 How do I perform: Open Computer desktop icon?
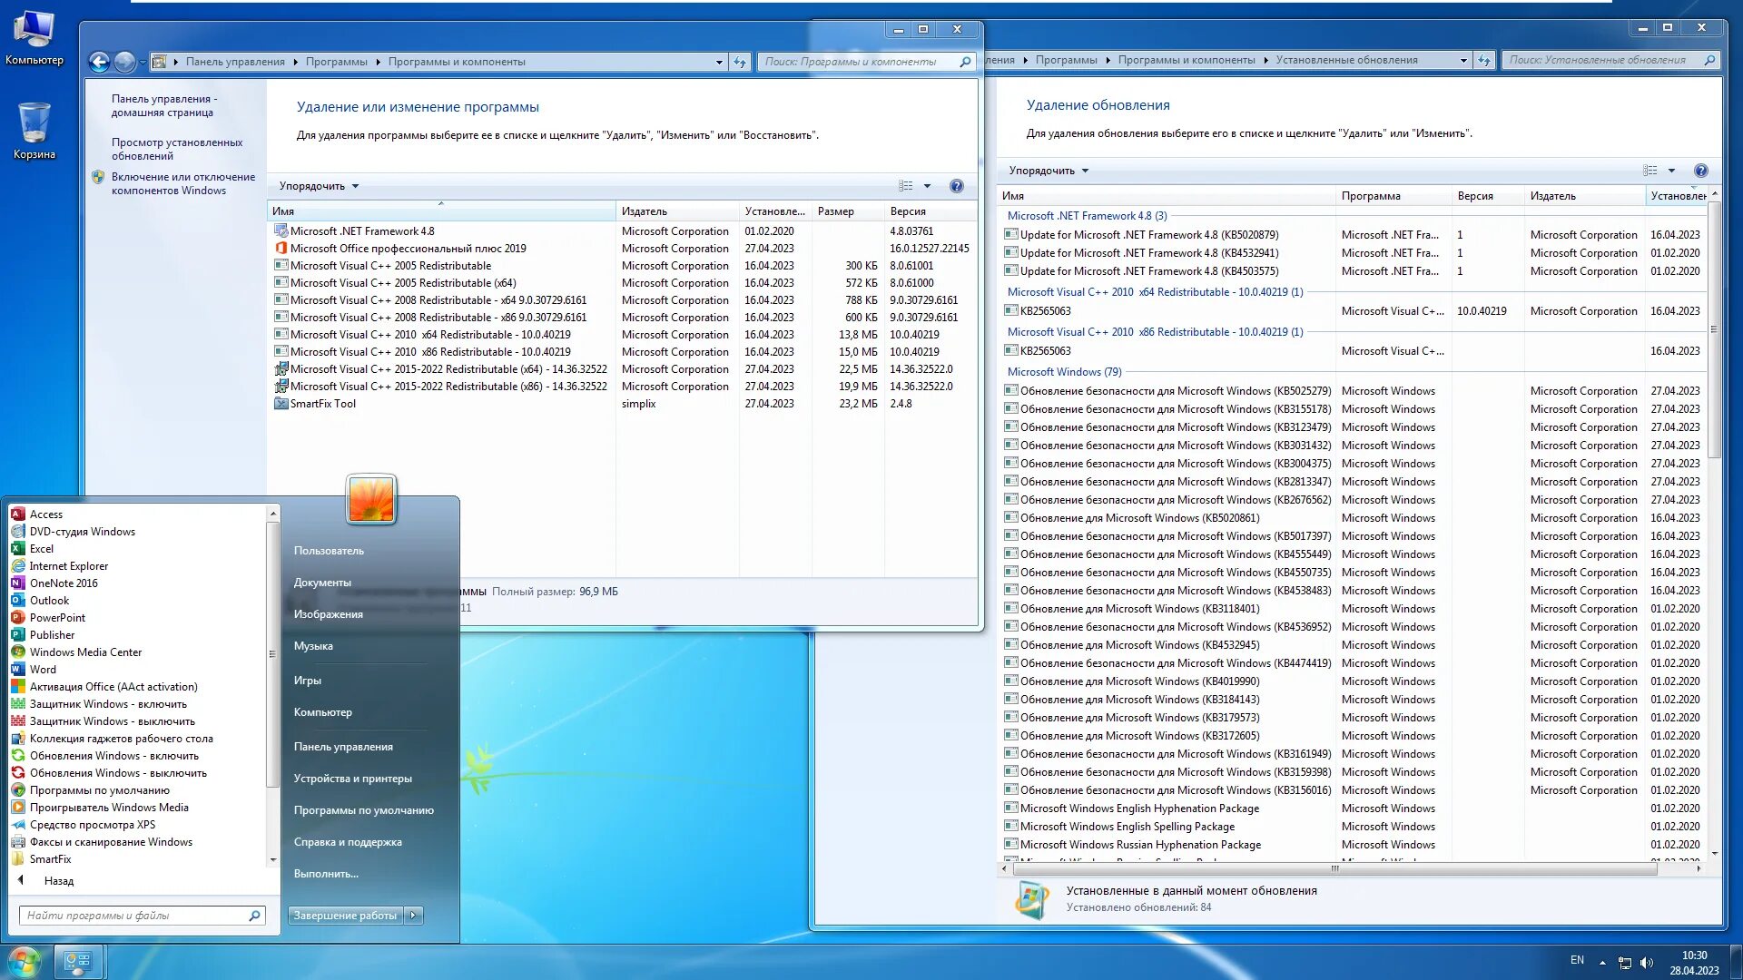pos(34,38)
